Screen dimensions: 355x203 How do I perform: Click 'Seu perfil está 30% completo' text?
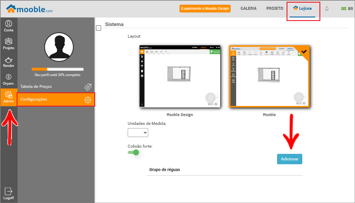pos(57,75)
